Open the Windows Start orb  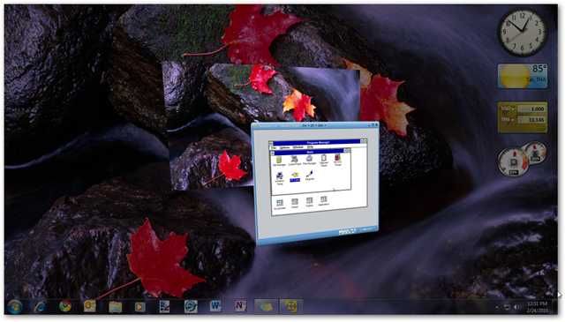point(14,306)
